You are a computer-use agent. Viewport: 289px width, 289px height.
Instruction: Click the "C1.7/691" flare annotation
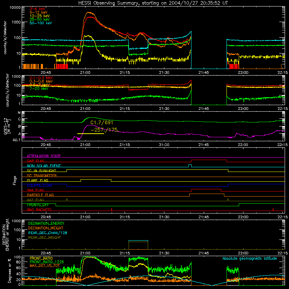point(102,122)
